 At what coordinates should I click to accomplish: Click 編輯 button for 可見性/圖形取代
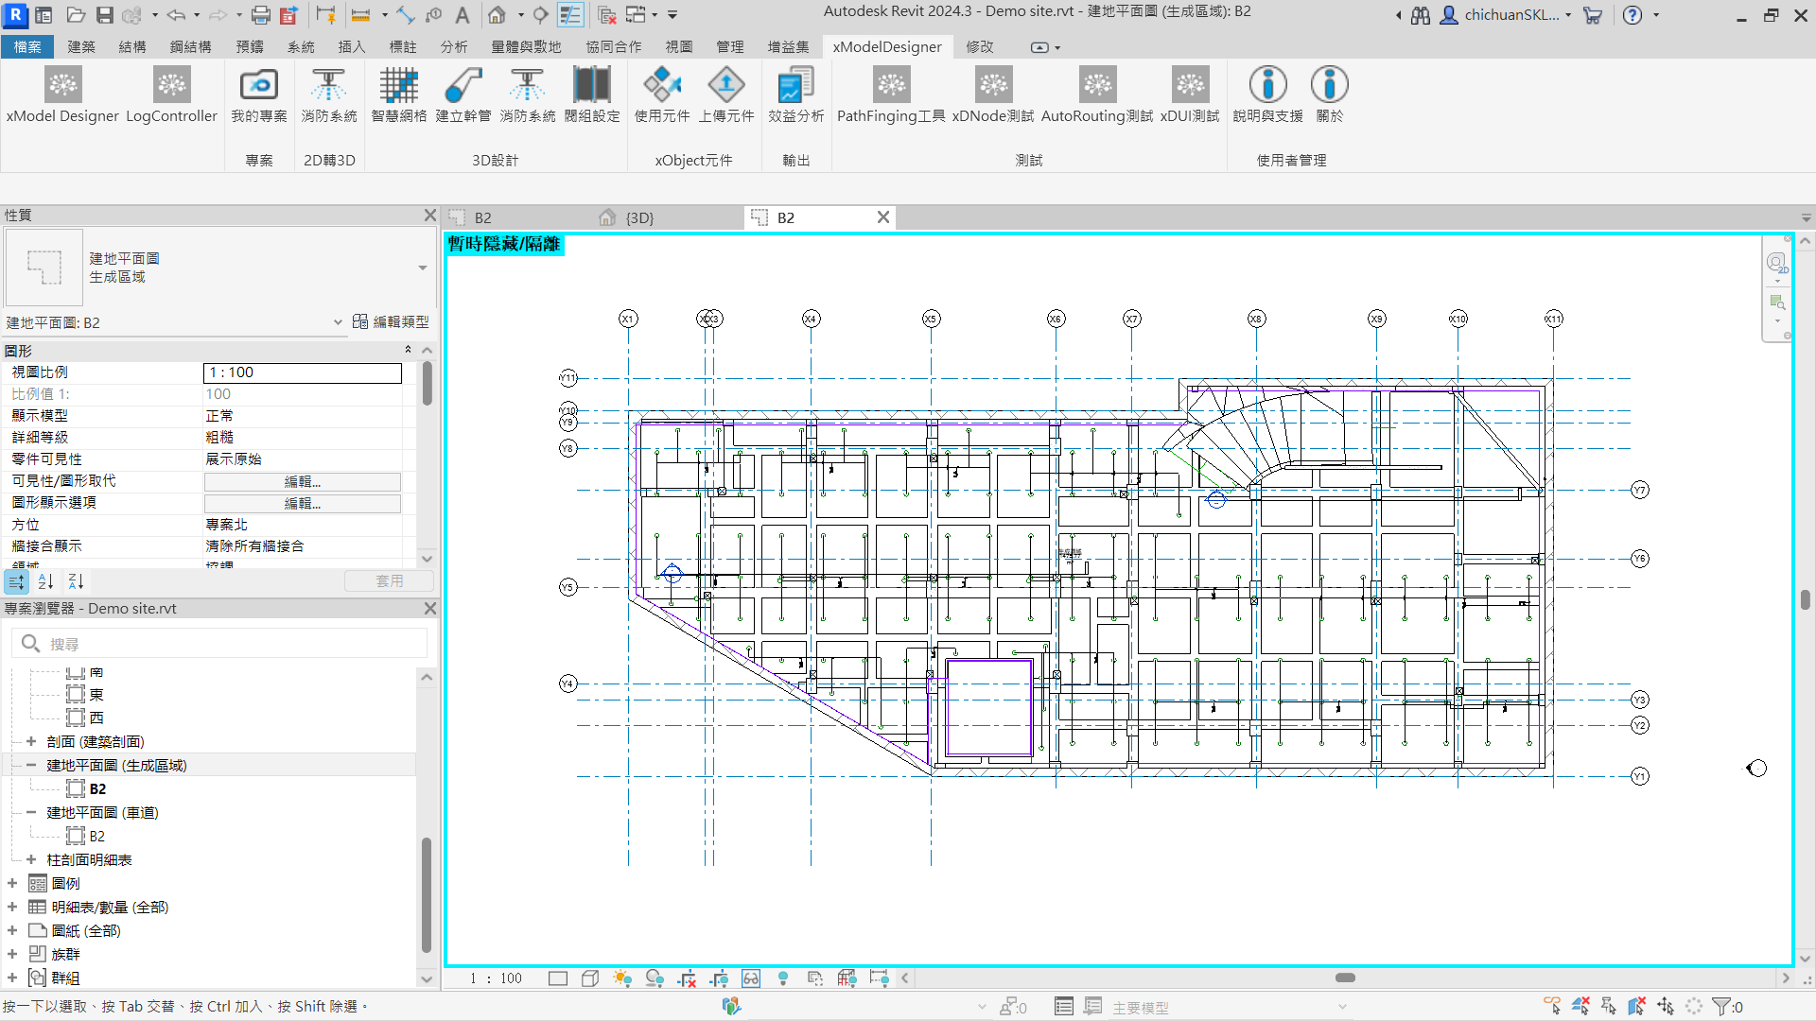coord(303,481)
